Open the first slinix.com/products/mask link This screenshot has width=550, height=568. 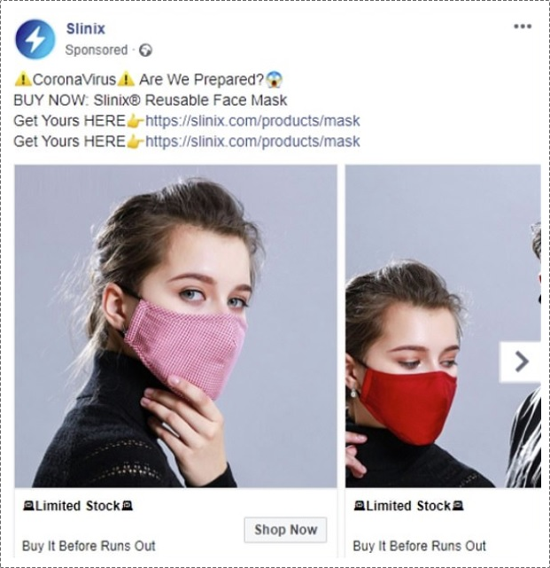(252, 121)
